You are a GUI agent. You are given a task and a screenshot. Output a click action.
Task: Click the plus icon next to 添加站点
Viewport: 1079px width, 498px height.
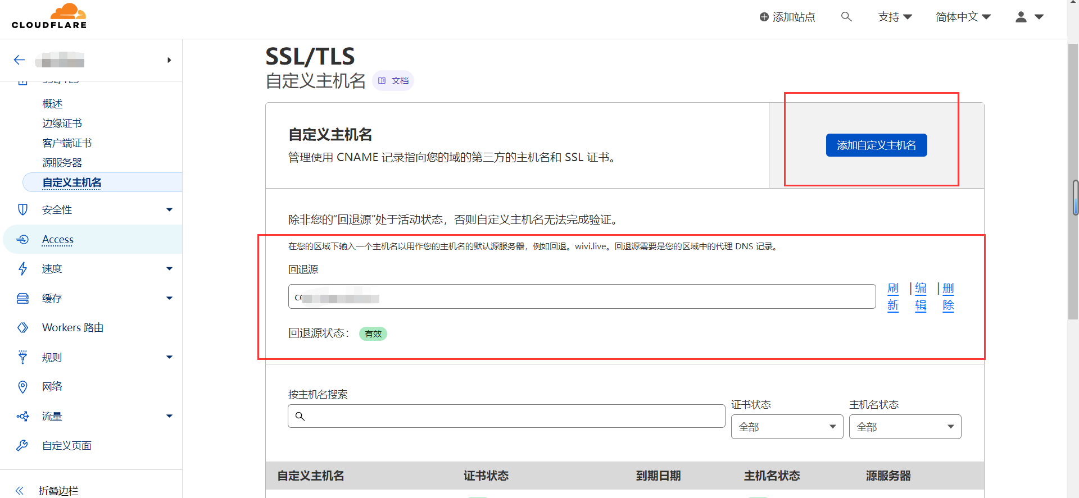764,17
